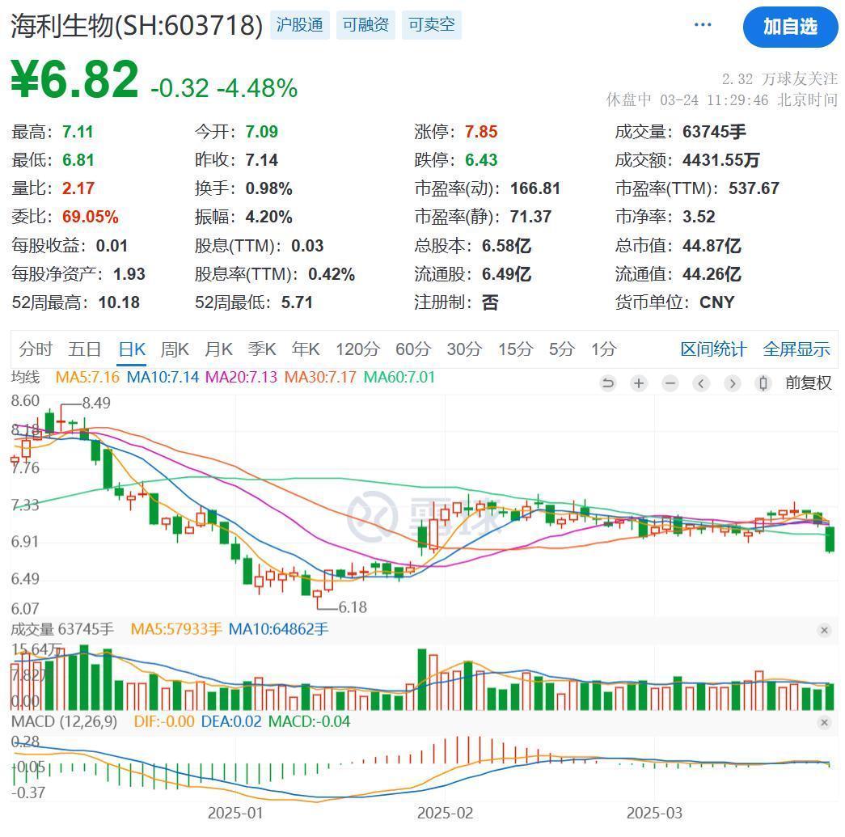
Task: Click the 8.49 high price marker on chart
Action: tap(96, 404)
